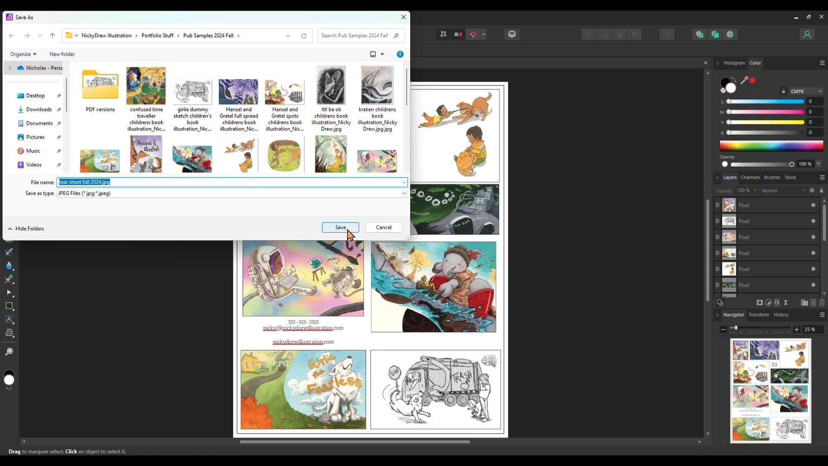This screenshot has height=466, width=828.
Task: Switch to the Channels tab
Action: click(750, 177)
